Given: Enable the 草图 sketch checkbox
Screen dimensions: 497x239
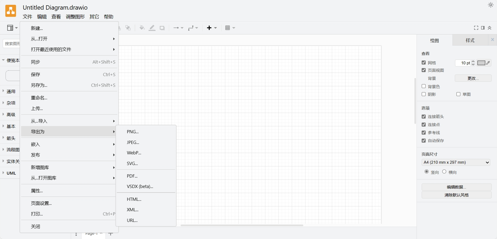Looking at the screenshot, I should pyautogui.click(x=458, y=94).
